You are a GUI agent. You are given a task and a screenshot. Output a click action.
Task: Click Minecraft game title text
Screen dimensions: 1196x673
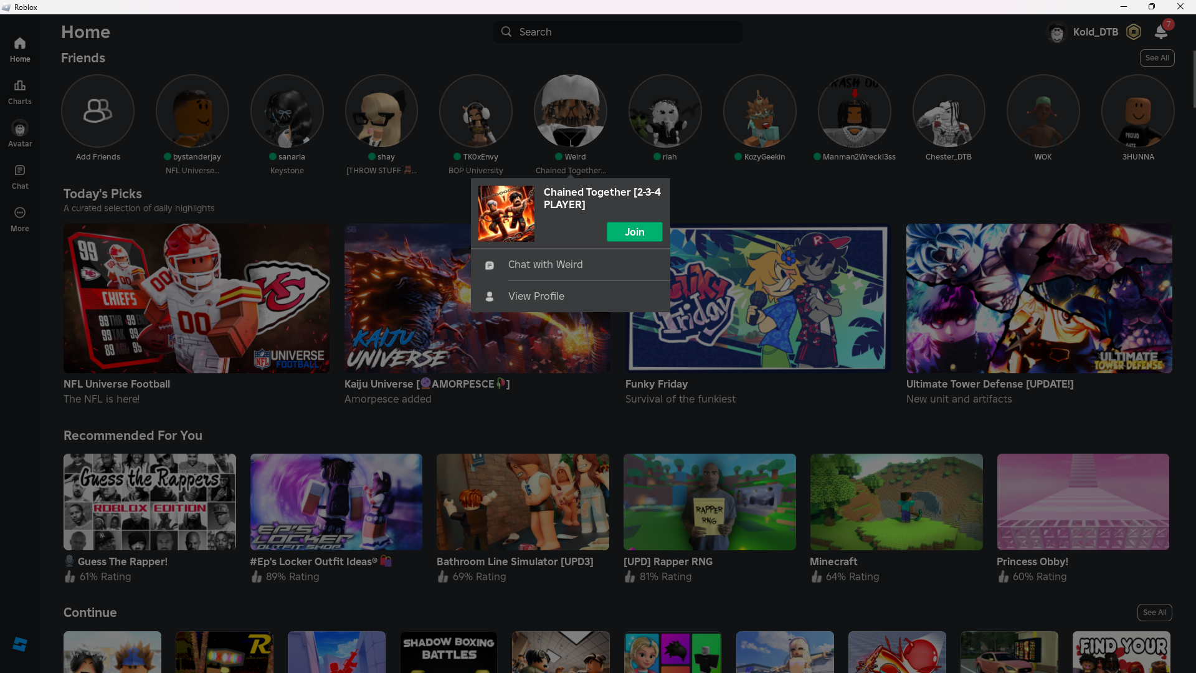click(833, 562)
